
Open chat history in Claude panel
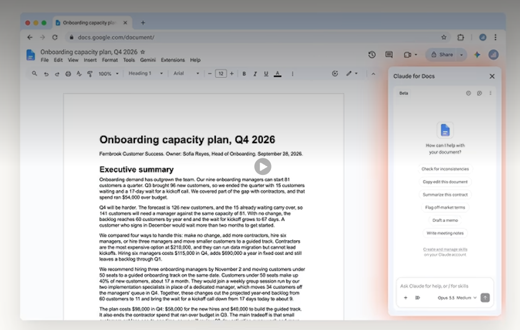(469, 94)
